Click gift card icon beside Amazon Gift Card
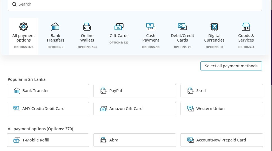The width and height of the screenshot is (272, 151). click(104, 109)
